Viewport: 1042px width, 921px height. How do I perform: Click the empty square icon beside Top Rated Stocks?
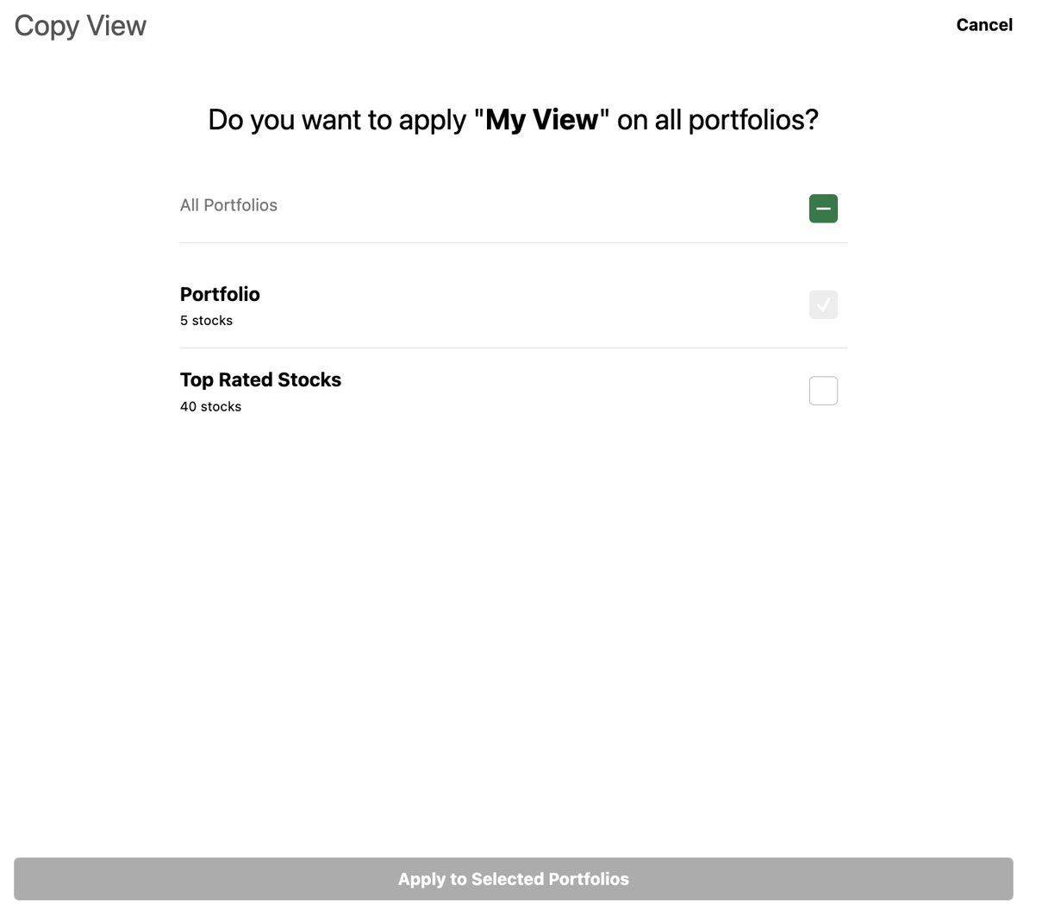click(x=822, y=390)
